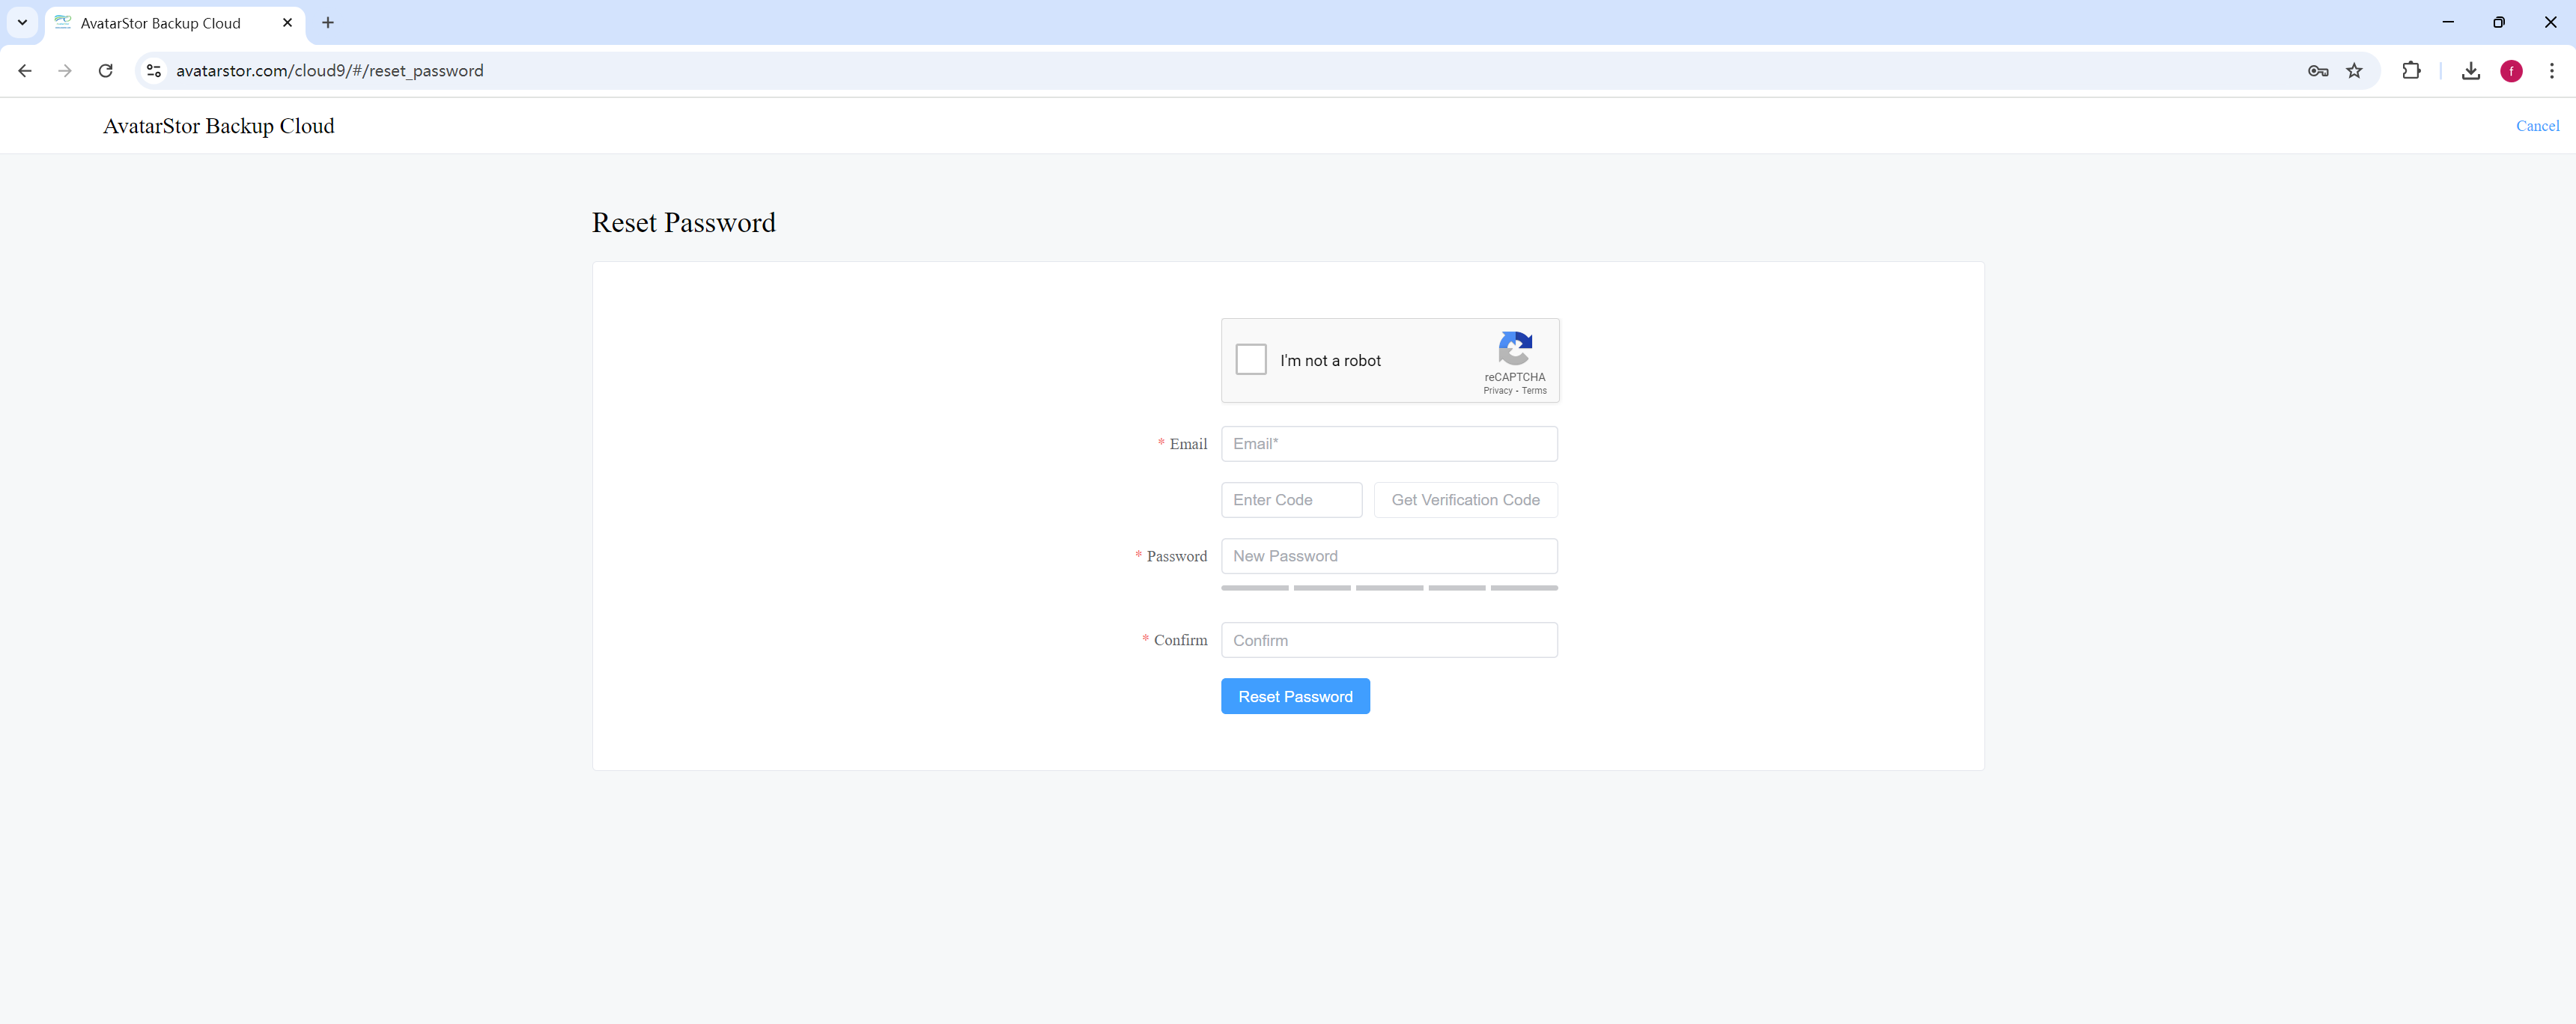Select the AvatarStor Backup Cloud tab

[x=175, y=23]
